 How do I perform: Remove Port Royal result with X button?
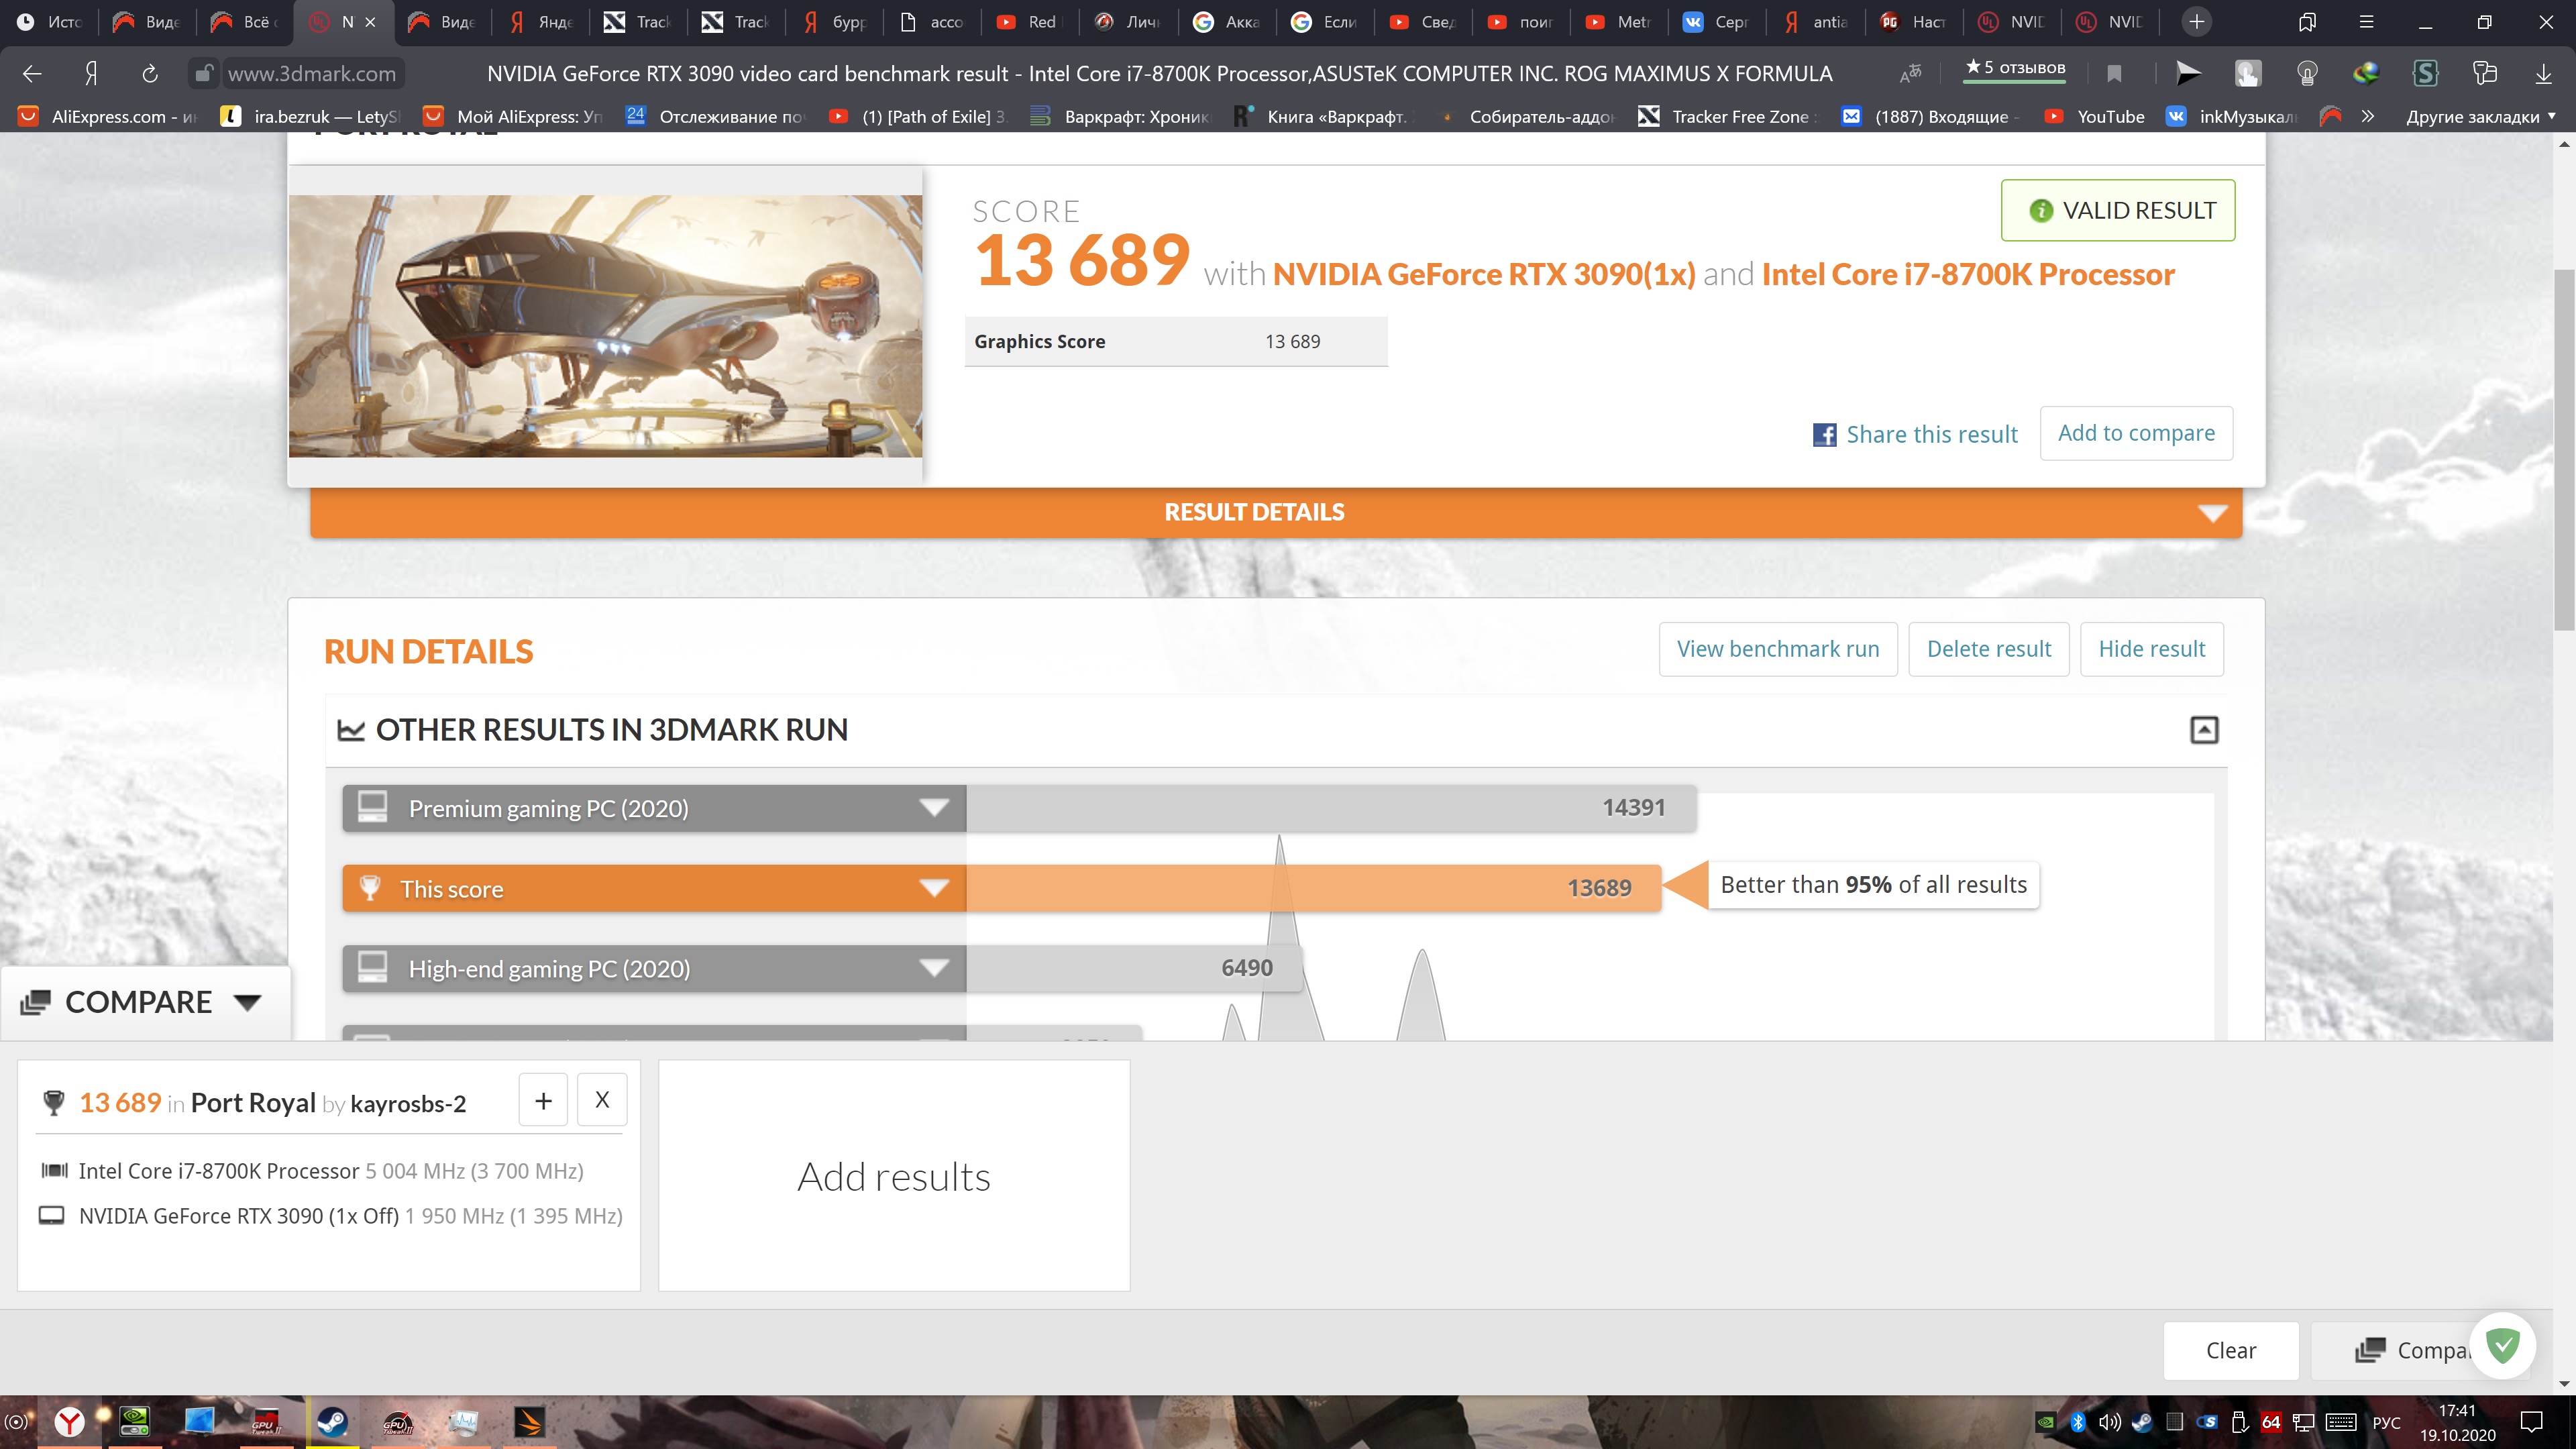602,1100
